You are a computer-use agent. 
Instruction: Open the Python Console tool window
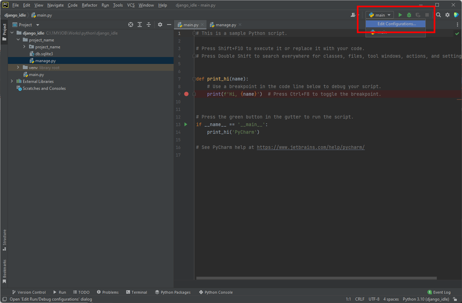coord(216,292)
